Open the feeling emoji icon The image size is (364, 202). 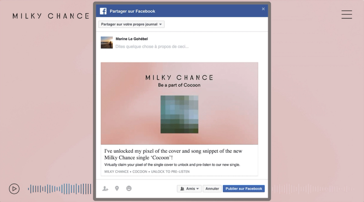pyautogui.click(x=129, y=188)
